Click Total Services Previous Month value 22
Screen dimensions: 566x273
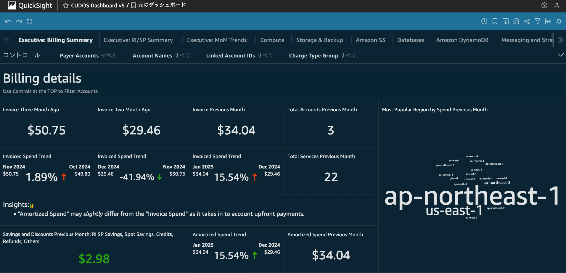331,177
